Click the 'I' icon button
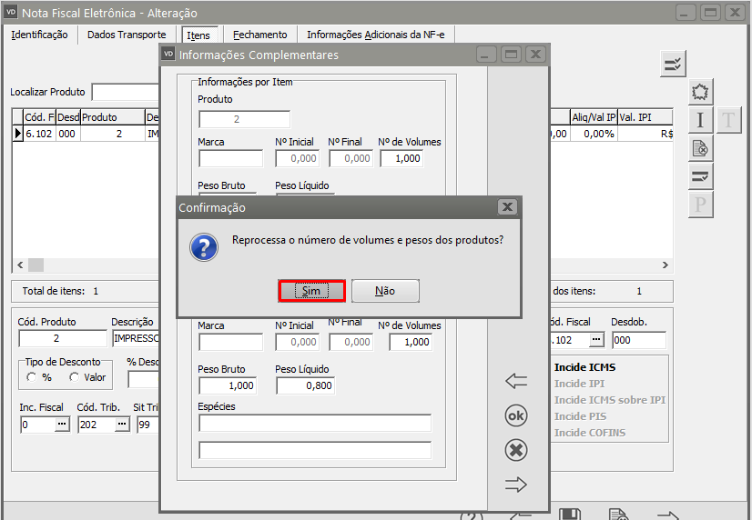 point(699,120)
